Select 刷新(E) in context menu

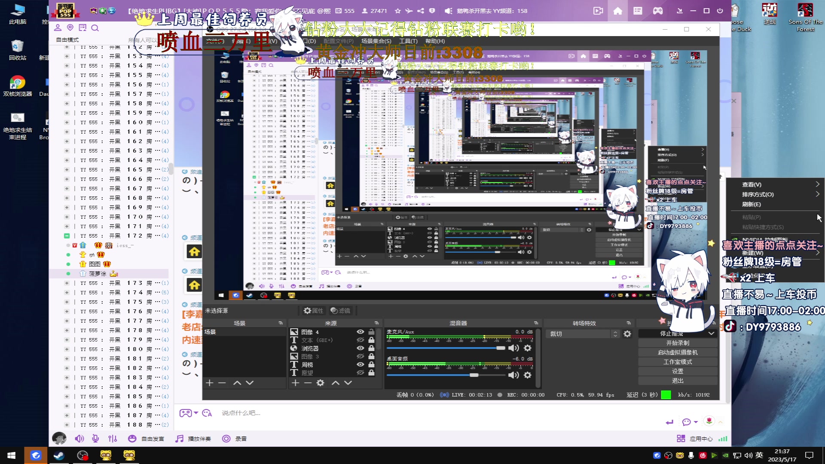pyautogui.click(x=751, y=205)
